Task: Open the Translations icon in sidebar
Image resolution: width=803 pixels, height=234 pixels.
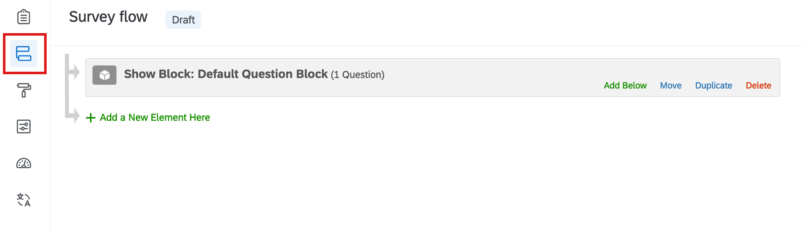Action: point(24,200)
